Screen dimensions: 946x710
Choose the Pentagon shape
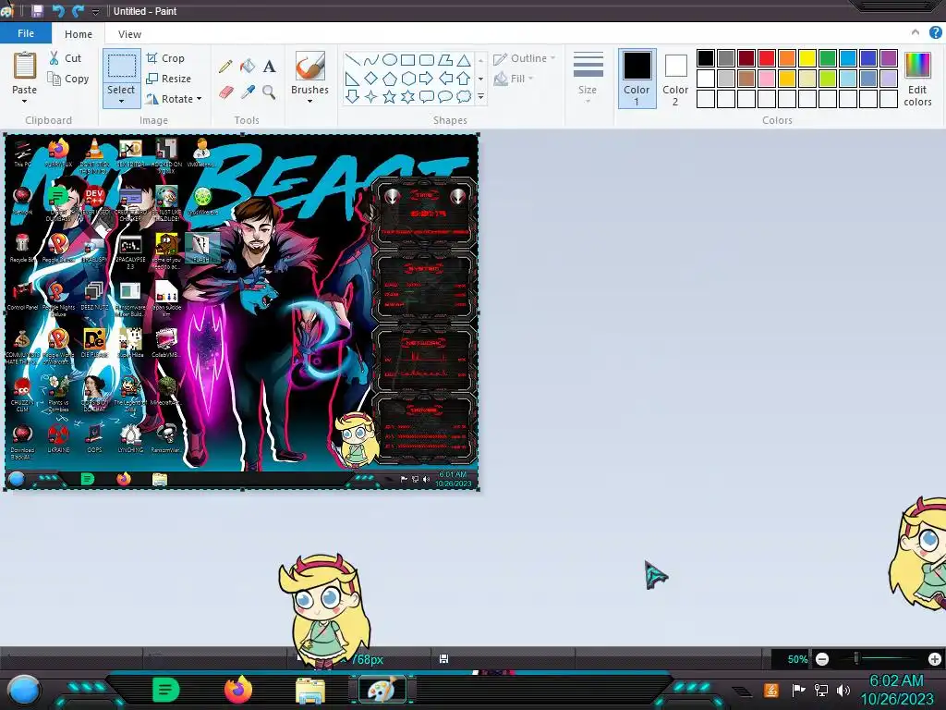click(390, 78)
